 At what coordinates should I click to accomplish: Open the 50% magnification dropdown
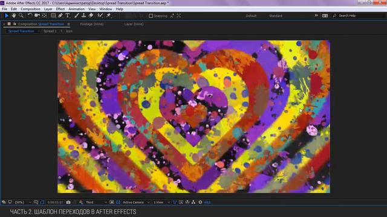tap(23, 203)
